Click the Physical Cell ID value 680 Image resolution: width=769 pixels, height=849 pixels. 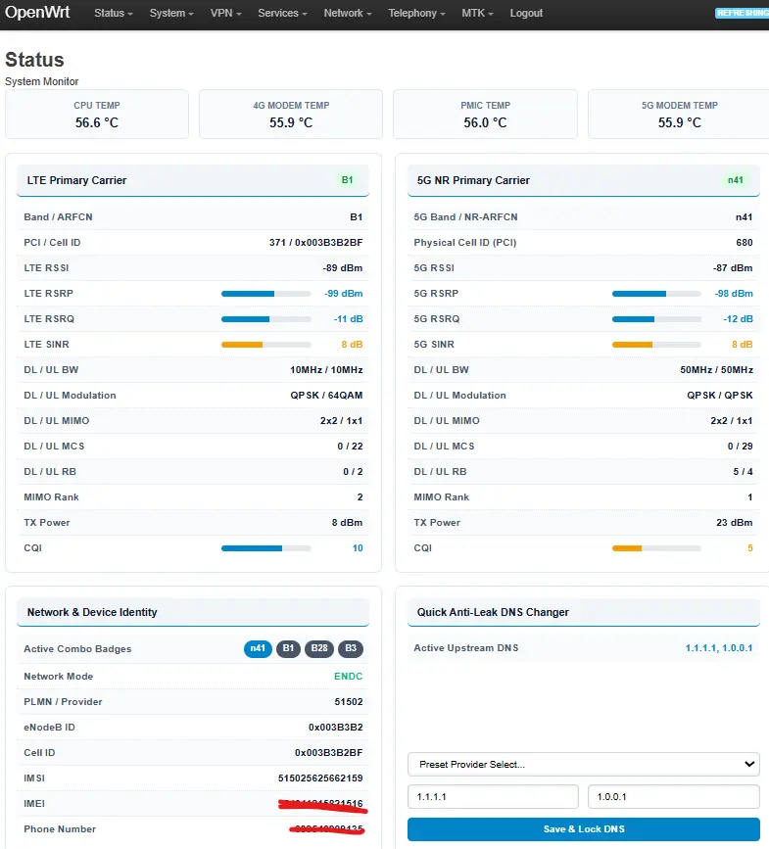pos(745,243)
